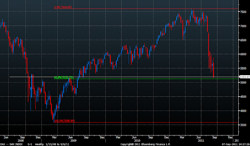Click the G-1 chart identifier
Image resolution: width=250 pixels, height=146 pixels.
coord(30,144)
